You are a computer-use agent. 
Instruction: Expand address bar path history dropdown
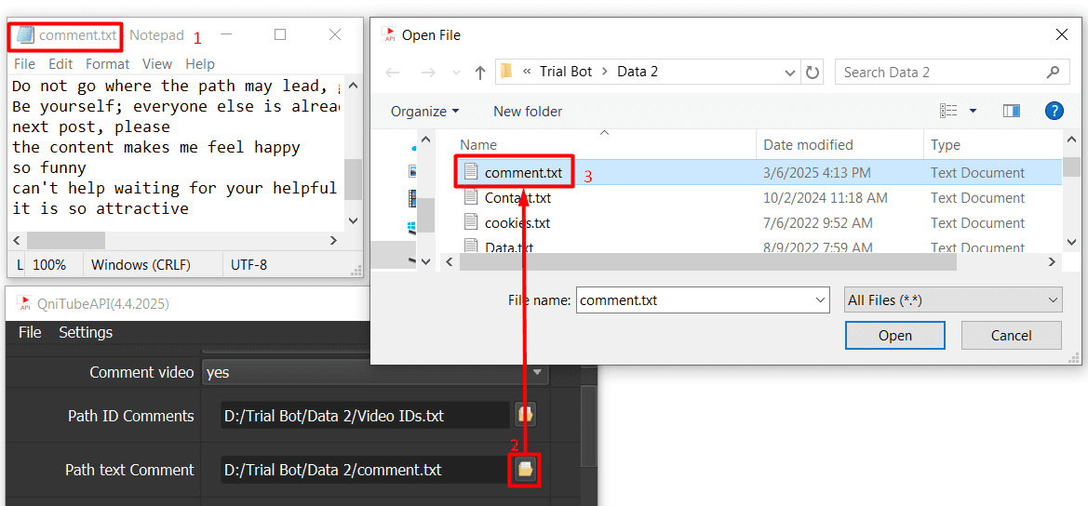pos(789,73)
